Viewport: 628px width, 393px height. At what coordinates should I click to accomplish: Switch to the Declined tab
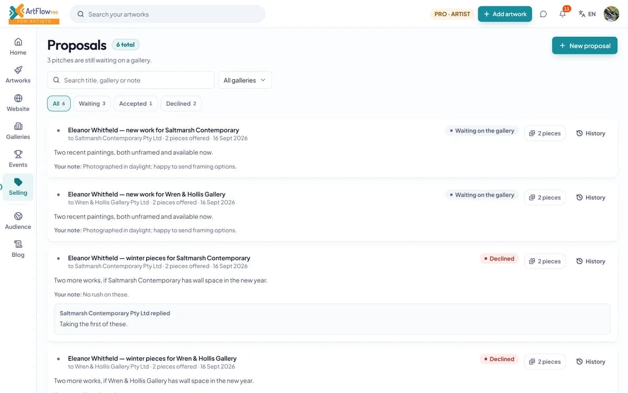[x=181, y=104]
